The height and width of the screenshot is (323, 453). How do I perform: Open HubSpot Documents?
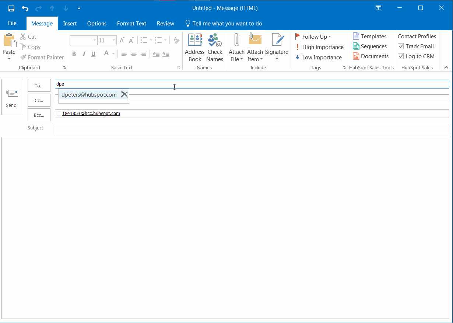click(x=371, y=56)
